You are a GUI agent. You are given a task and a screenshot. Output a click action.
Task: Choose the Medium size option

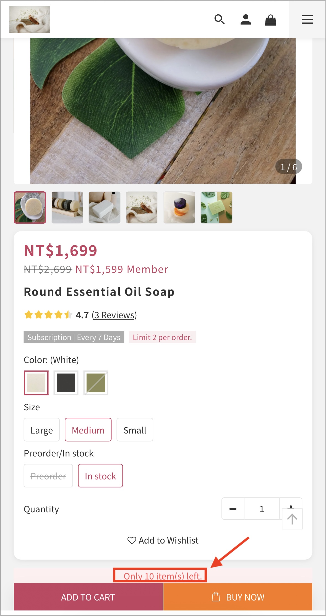pos(88,430)
